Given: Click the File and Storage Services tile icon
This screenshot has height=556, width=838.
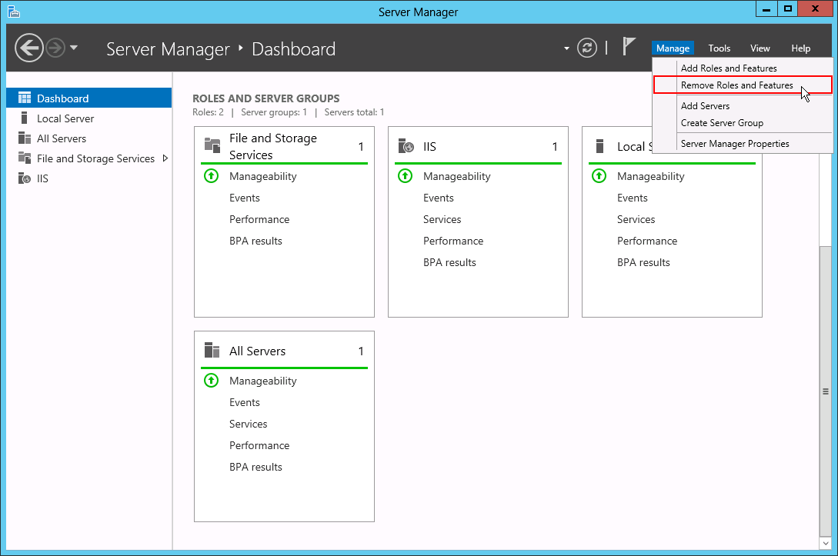Looking at the screenshot, I should (x=212, y=145).
